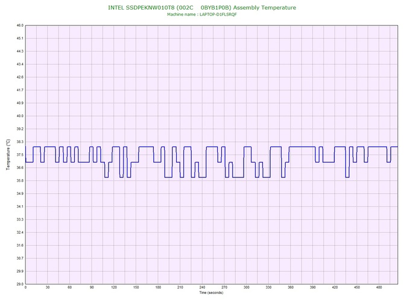The image size is (404, 303).
Task: Click the 30 seconds time axis tick
Action: pos(48,287)
